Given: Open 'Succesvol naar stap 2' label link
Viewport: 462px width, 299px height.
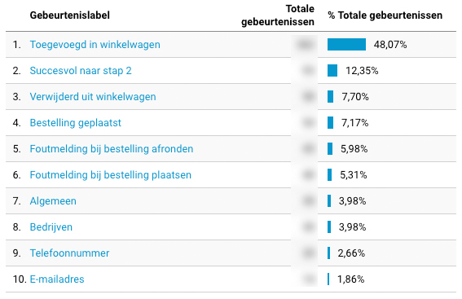Looking at the screenshot, I should pos(81,71).
